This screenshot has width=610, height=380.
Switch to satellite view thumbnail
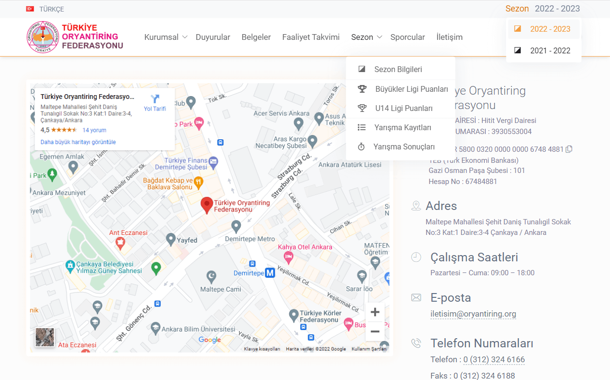click(45, 337)
